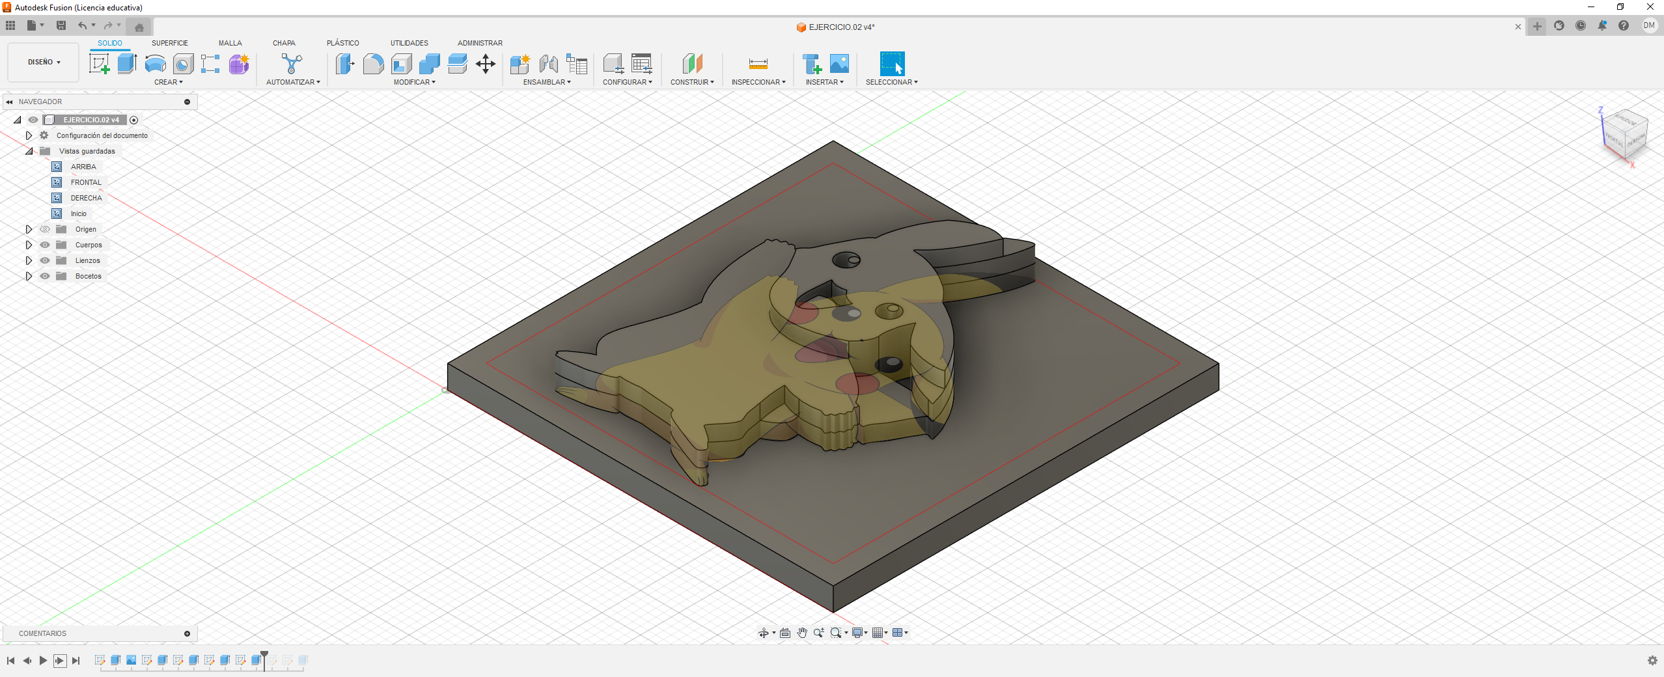
Task: Expand the COMENTARIOS panel plus button
Action: point(187,633)
